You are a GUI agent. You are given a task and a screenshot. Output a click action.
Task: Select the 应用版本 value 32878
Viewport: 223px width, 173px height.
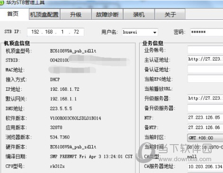point(56,128)
